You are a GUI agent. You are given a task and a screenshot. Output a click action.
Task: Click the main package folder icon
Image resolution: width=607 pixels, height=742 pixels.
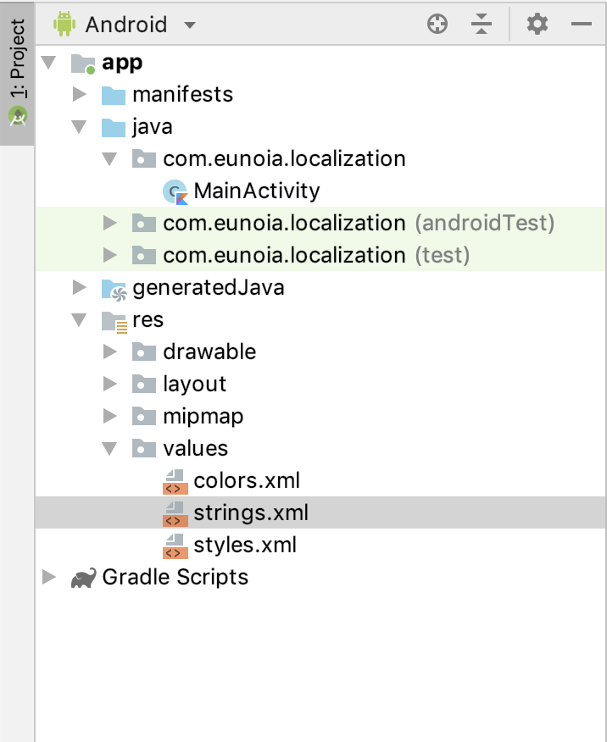(144, 159)
